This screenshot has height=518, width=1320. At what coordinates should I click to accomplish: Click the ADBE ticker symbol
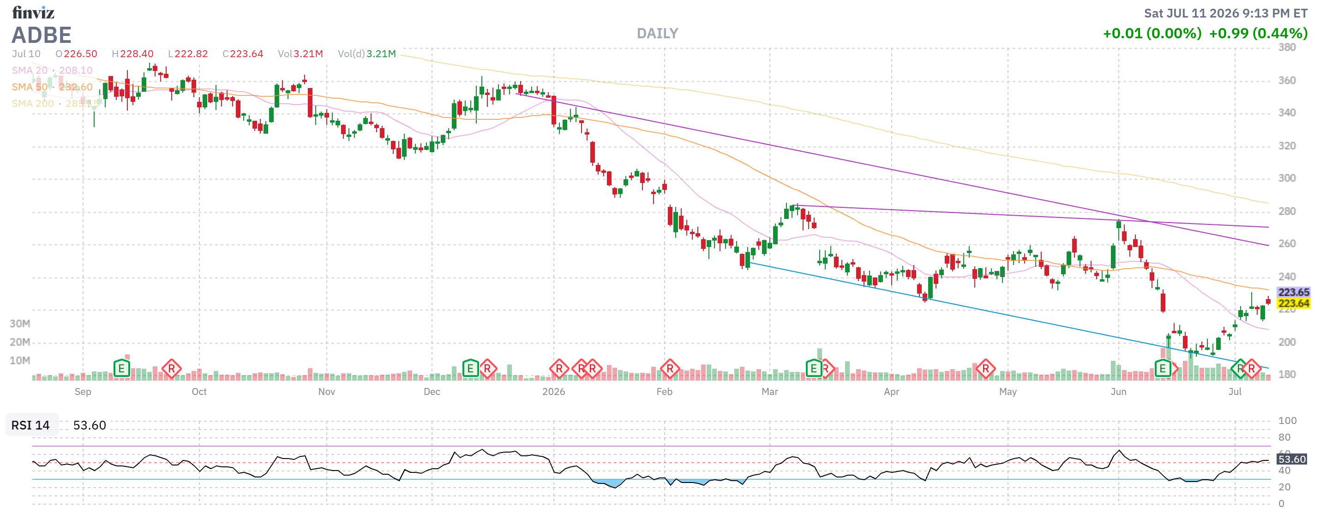42,35
